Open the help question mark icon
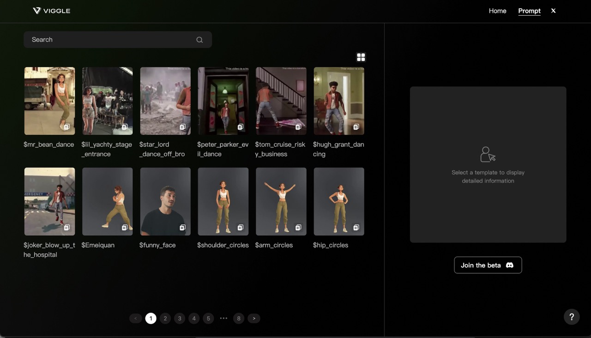The image size is (591, 338). point(572,317)
